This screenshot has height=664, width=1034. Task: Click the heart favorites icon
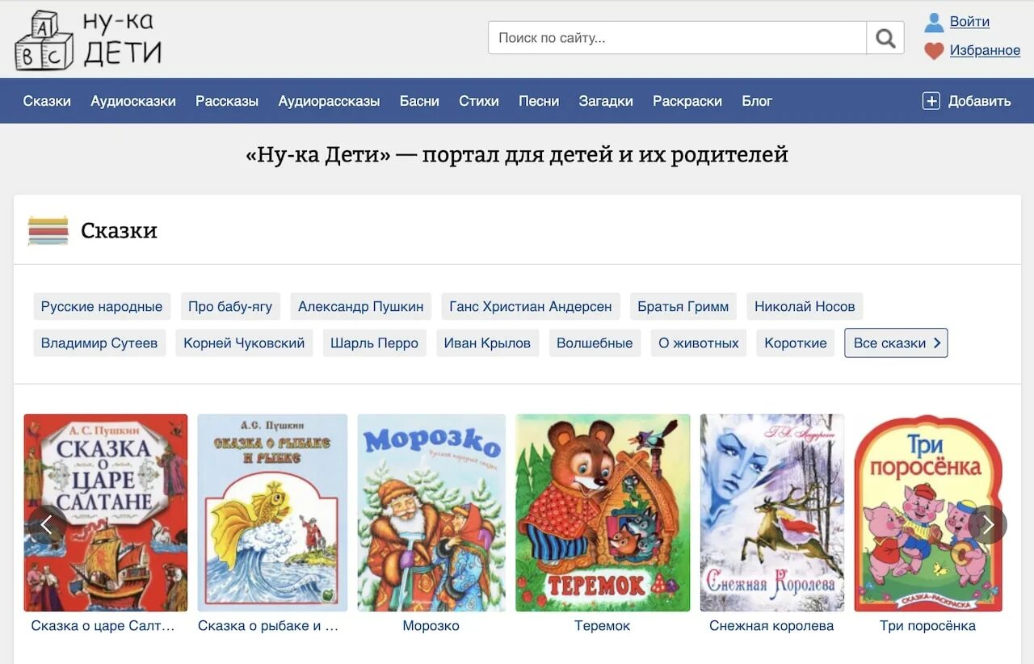[x=934, y=51]
